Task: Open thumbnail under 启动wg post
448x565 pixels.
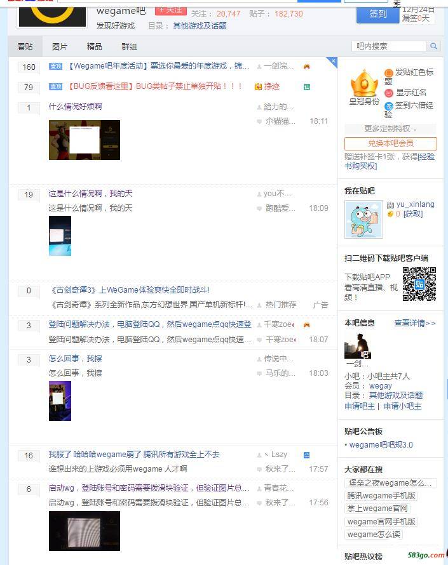Action: (x=85, y=531)
